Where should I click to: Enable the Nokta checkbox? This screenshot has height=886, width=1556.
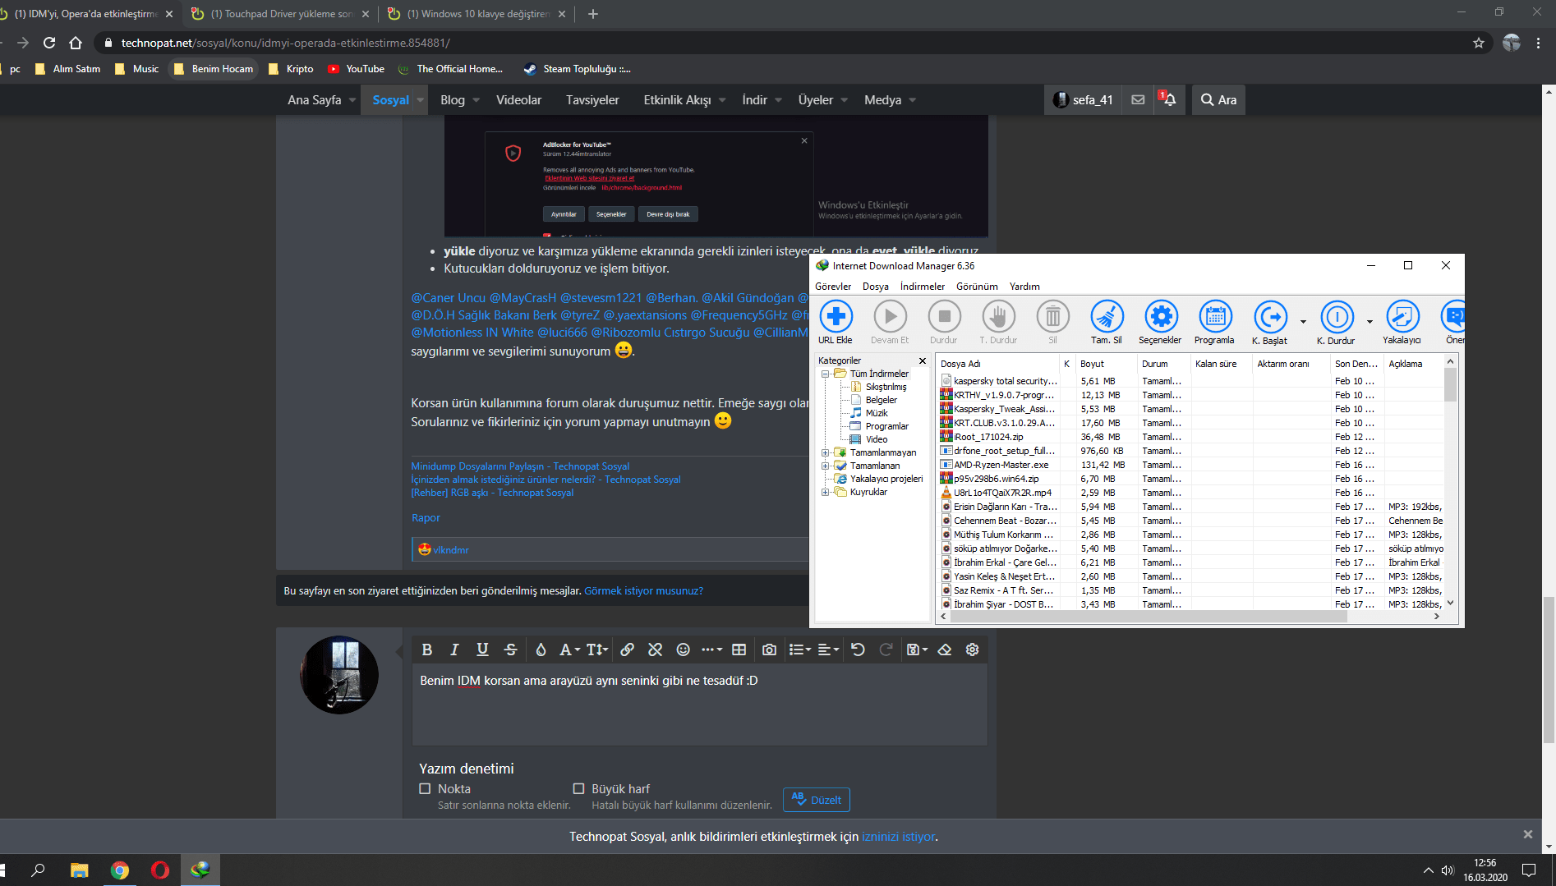(x=425, y=788)
